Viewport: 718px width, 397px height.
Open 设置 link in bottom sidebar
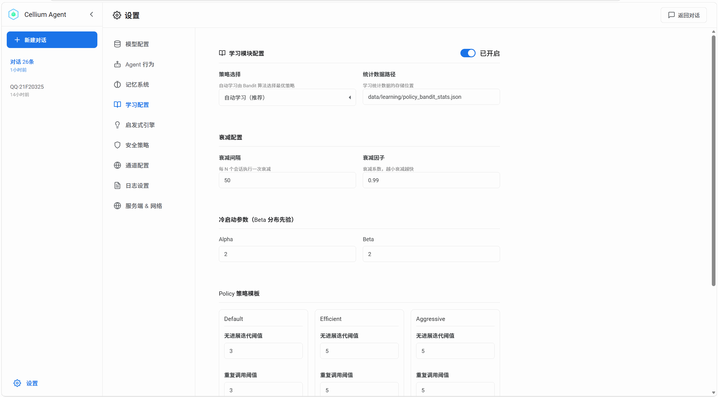pyautogui.click(x=32, y=383)
